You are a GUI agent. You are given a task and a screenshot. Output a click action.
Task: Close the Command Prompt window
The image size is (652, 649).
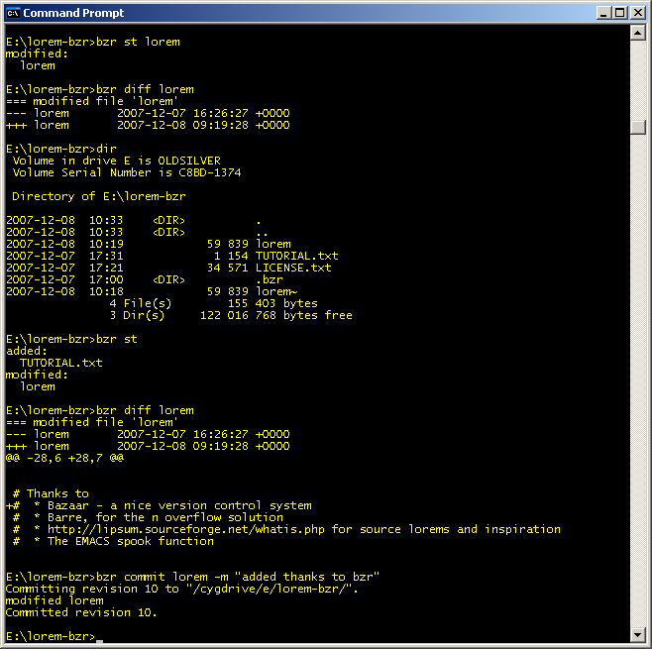637,13
